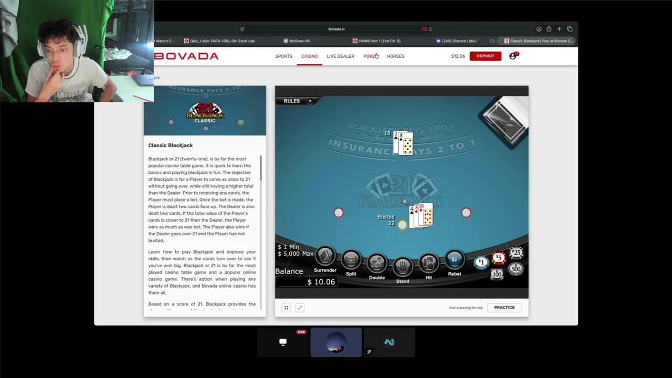This screenshot has width=672, height=378.
Task: Open the browser downloads icon
Action: [x=539, y=29]
